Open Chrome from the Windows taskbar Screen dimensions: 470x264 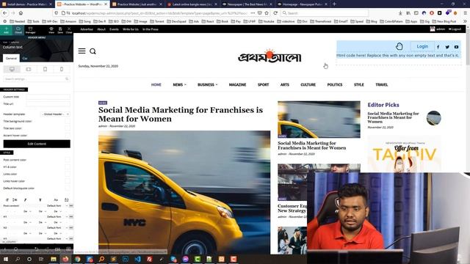click(x=77, y=259)
